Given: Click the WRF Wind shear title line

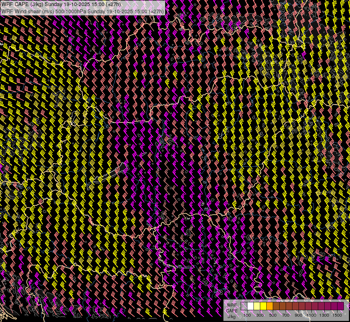Looking at the screenshot, I should (83, 11).
